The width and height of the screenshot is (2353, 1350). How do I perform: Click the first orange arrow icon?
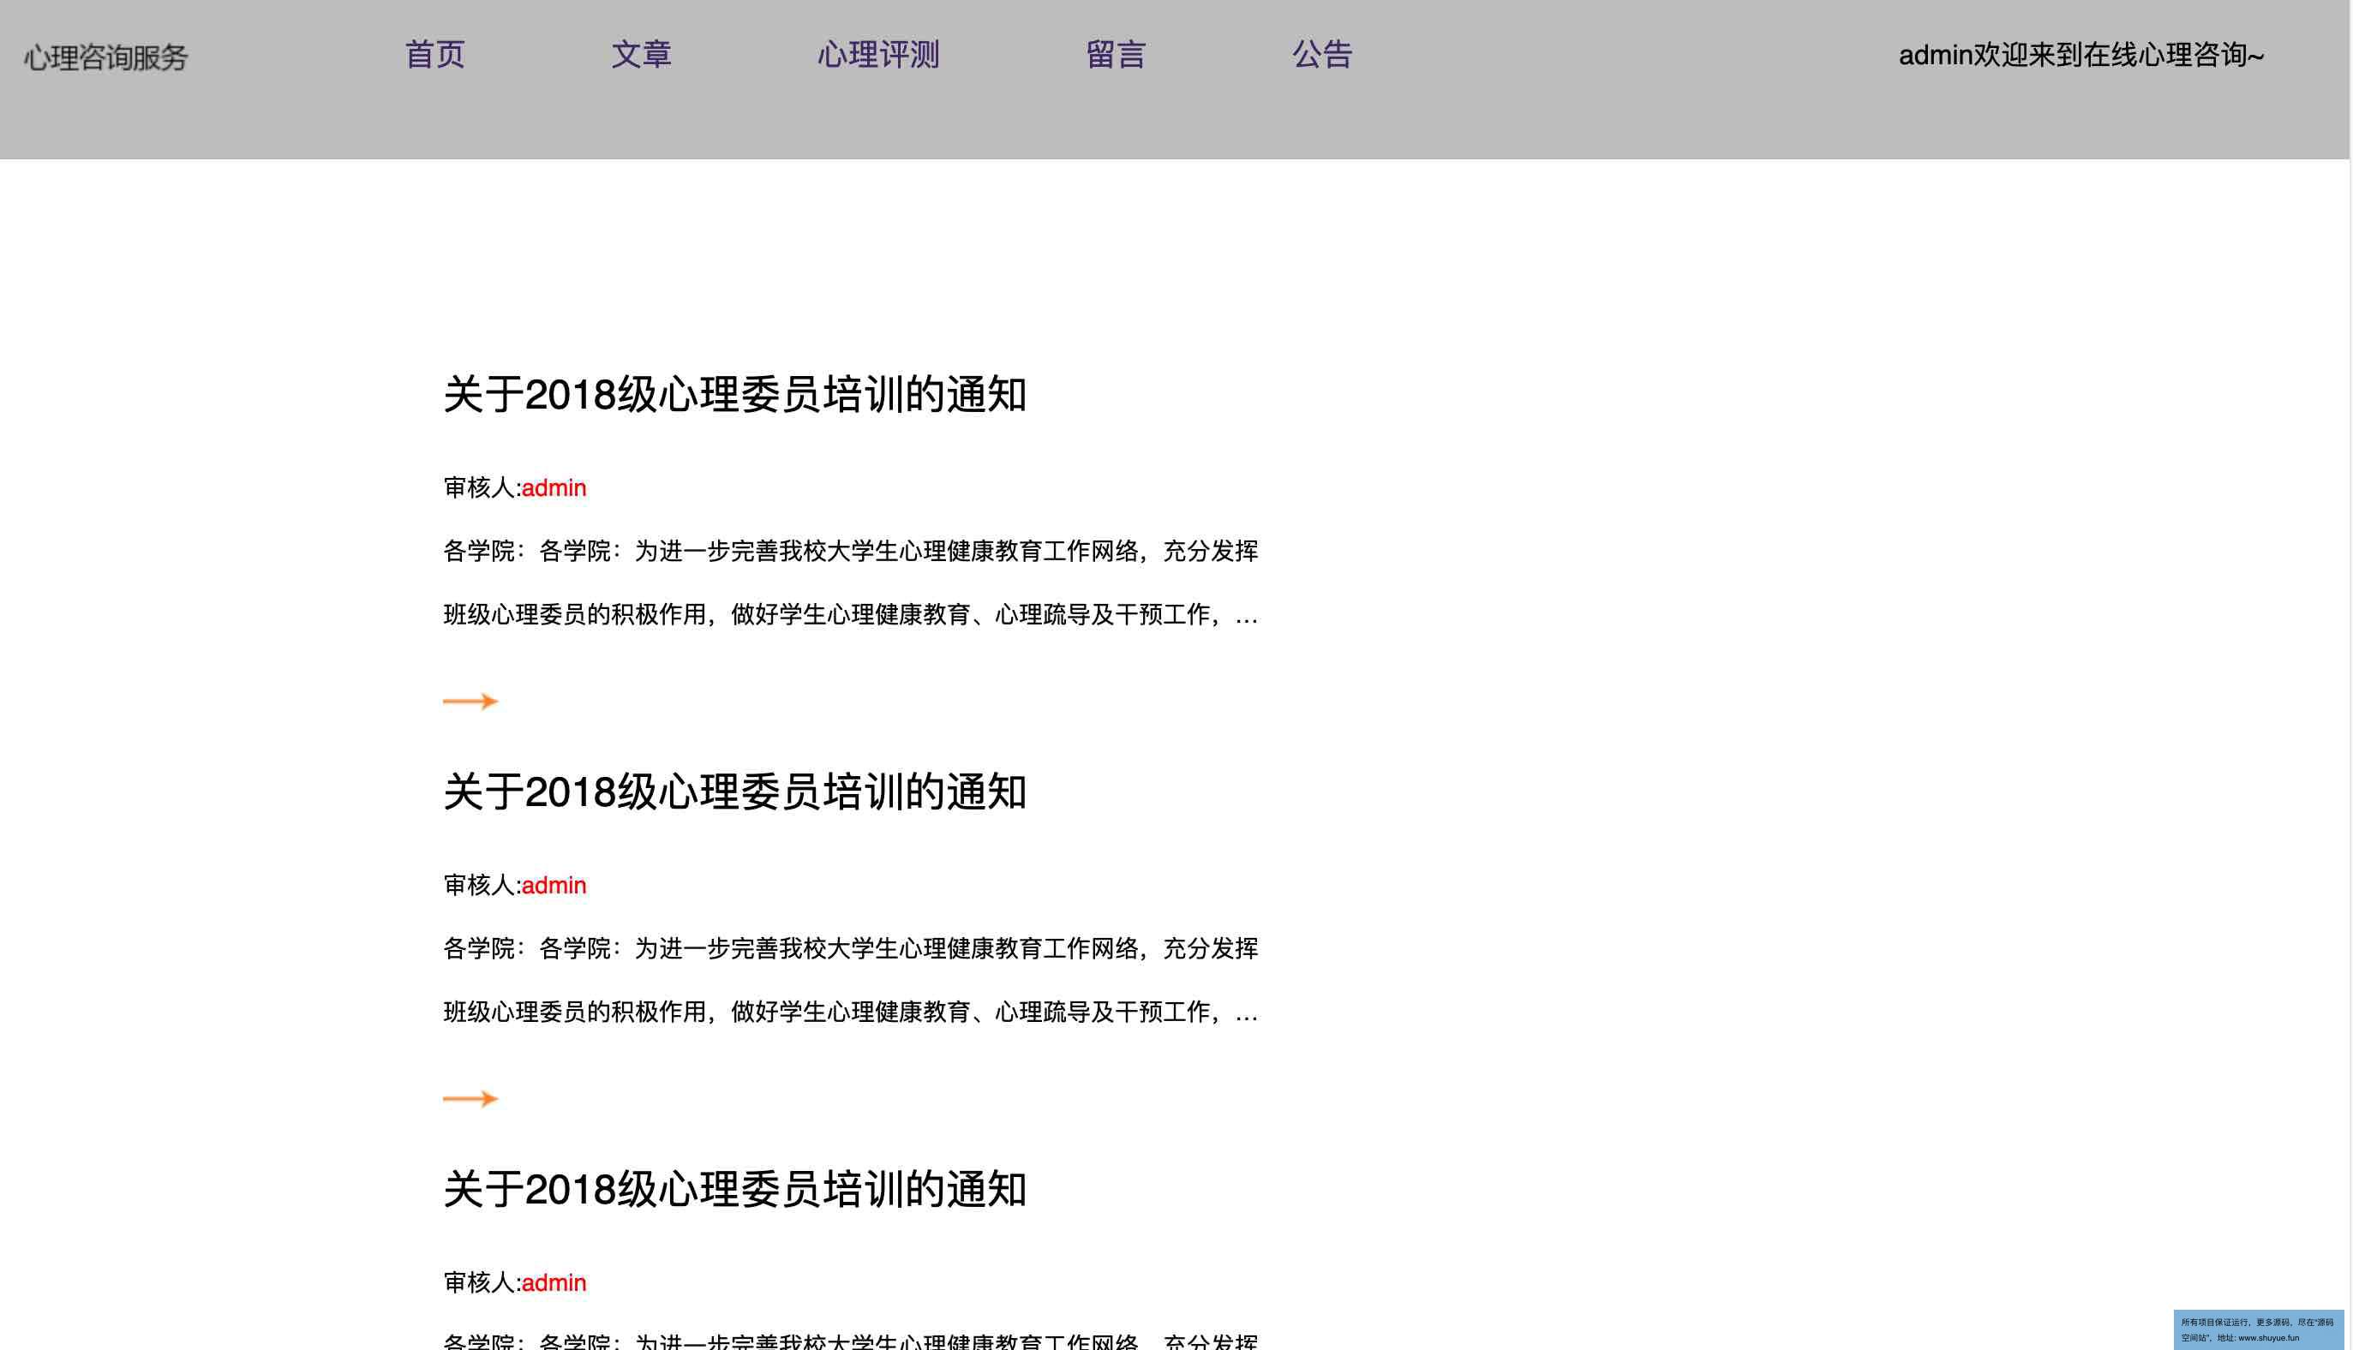(x=470, y=701)
